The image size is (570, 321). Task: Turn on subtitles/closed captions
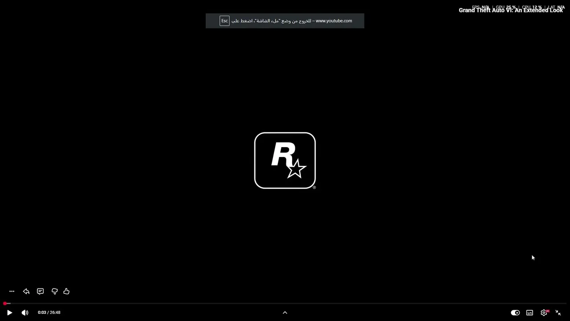(x=529, y=313)
